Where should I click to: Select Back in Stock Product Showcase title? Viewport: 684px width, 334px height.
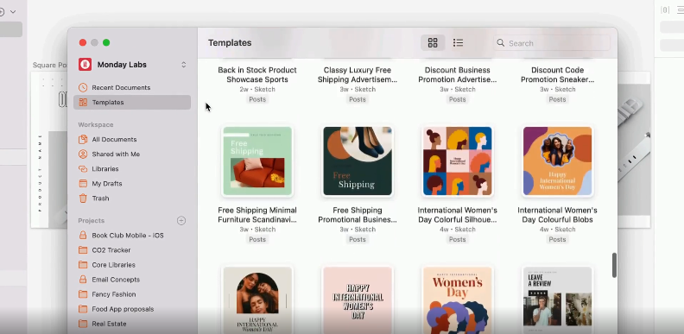pos(257,74)
